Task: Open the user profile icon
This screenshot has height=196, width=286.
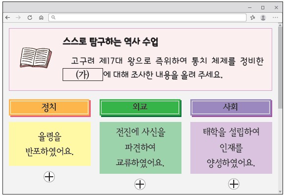Action: [263, 18]
